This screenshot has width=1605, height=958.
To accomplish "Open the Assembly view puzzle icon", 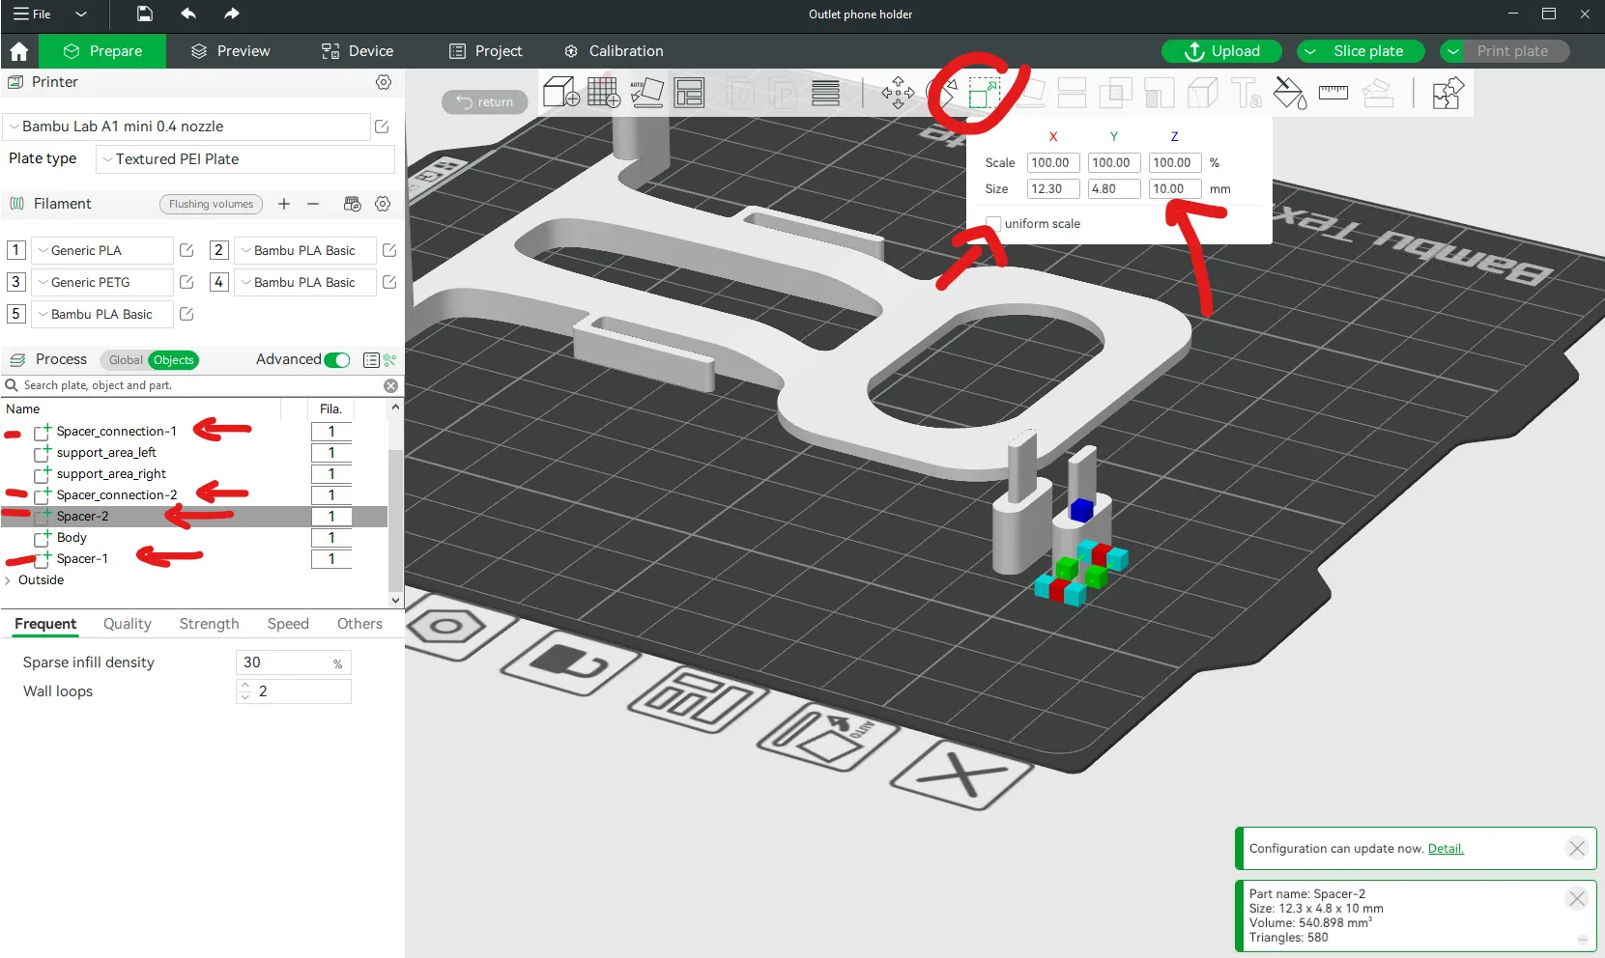I will (1447, 93).
